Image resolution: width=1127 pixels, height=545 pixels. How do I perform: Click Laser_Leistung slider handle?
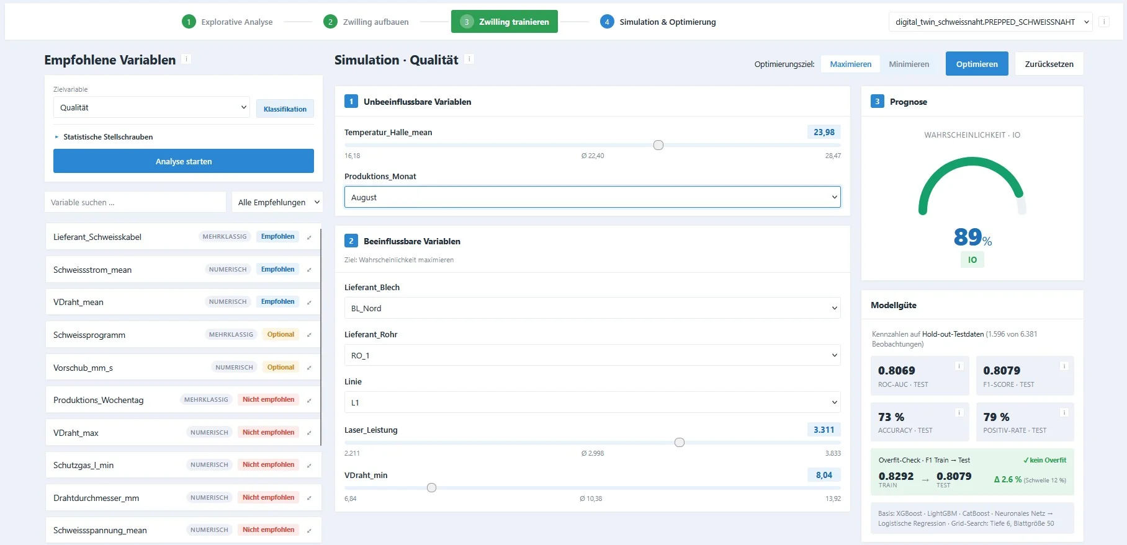pos(680,443)
